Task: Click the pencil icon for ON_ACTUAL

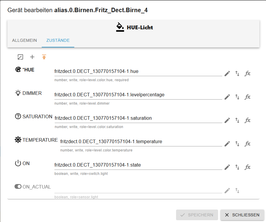Action: [x=227, y=191]
